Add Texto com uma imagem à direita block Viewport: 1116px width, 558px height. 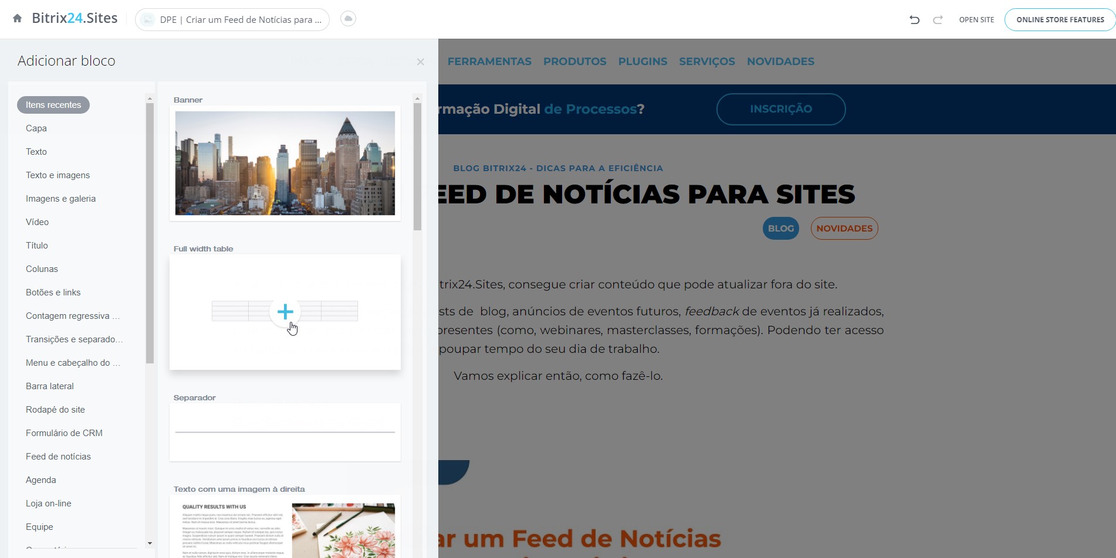(x=285, y=526)
